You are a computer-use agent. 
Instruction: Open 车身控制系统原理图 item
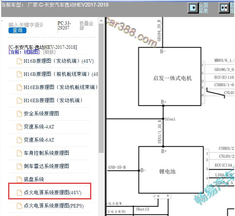(46, 153)
